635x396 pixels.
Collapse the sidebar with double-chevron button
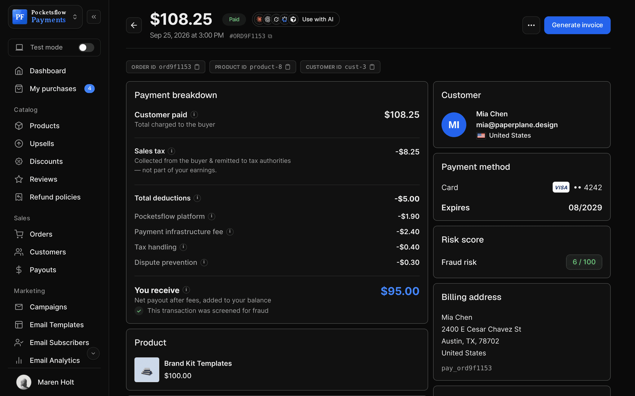94,17
